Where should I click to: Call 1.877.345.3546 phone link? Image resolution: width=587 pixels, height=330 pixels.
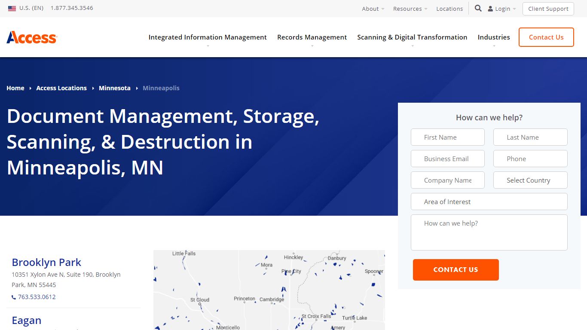click(72, 8)
